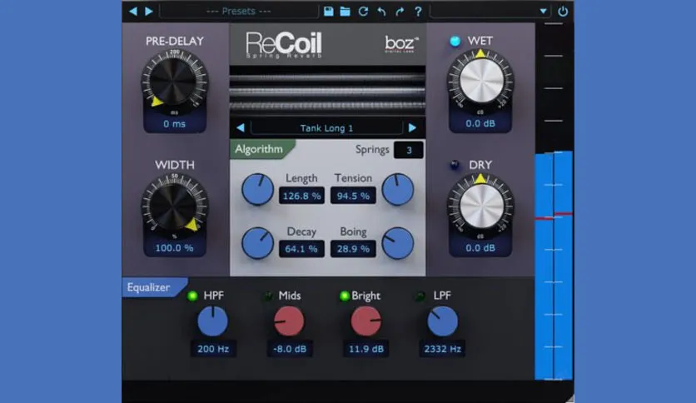
Task: Open the Springs count box showing 3
Action: (409, 150)
